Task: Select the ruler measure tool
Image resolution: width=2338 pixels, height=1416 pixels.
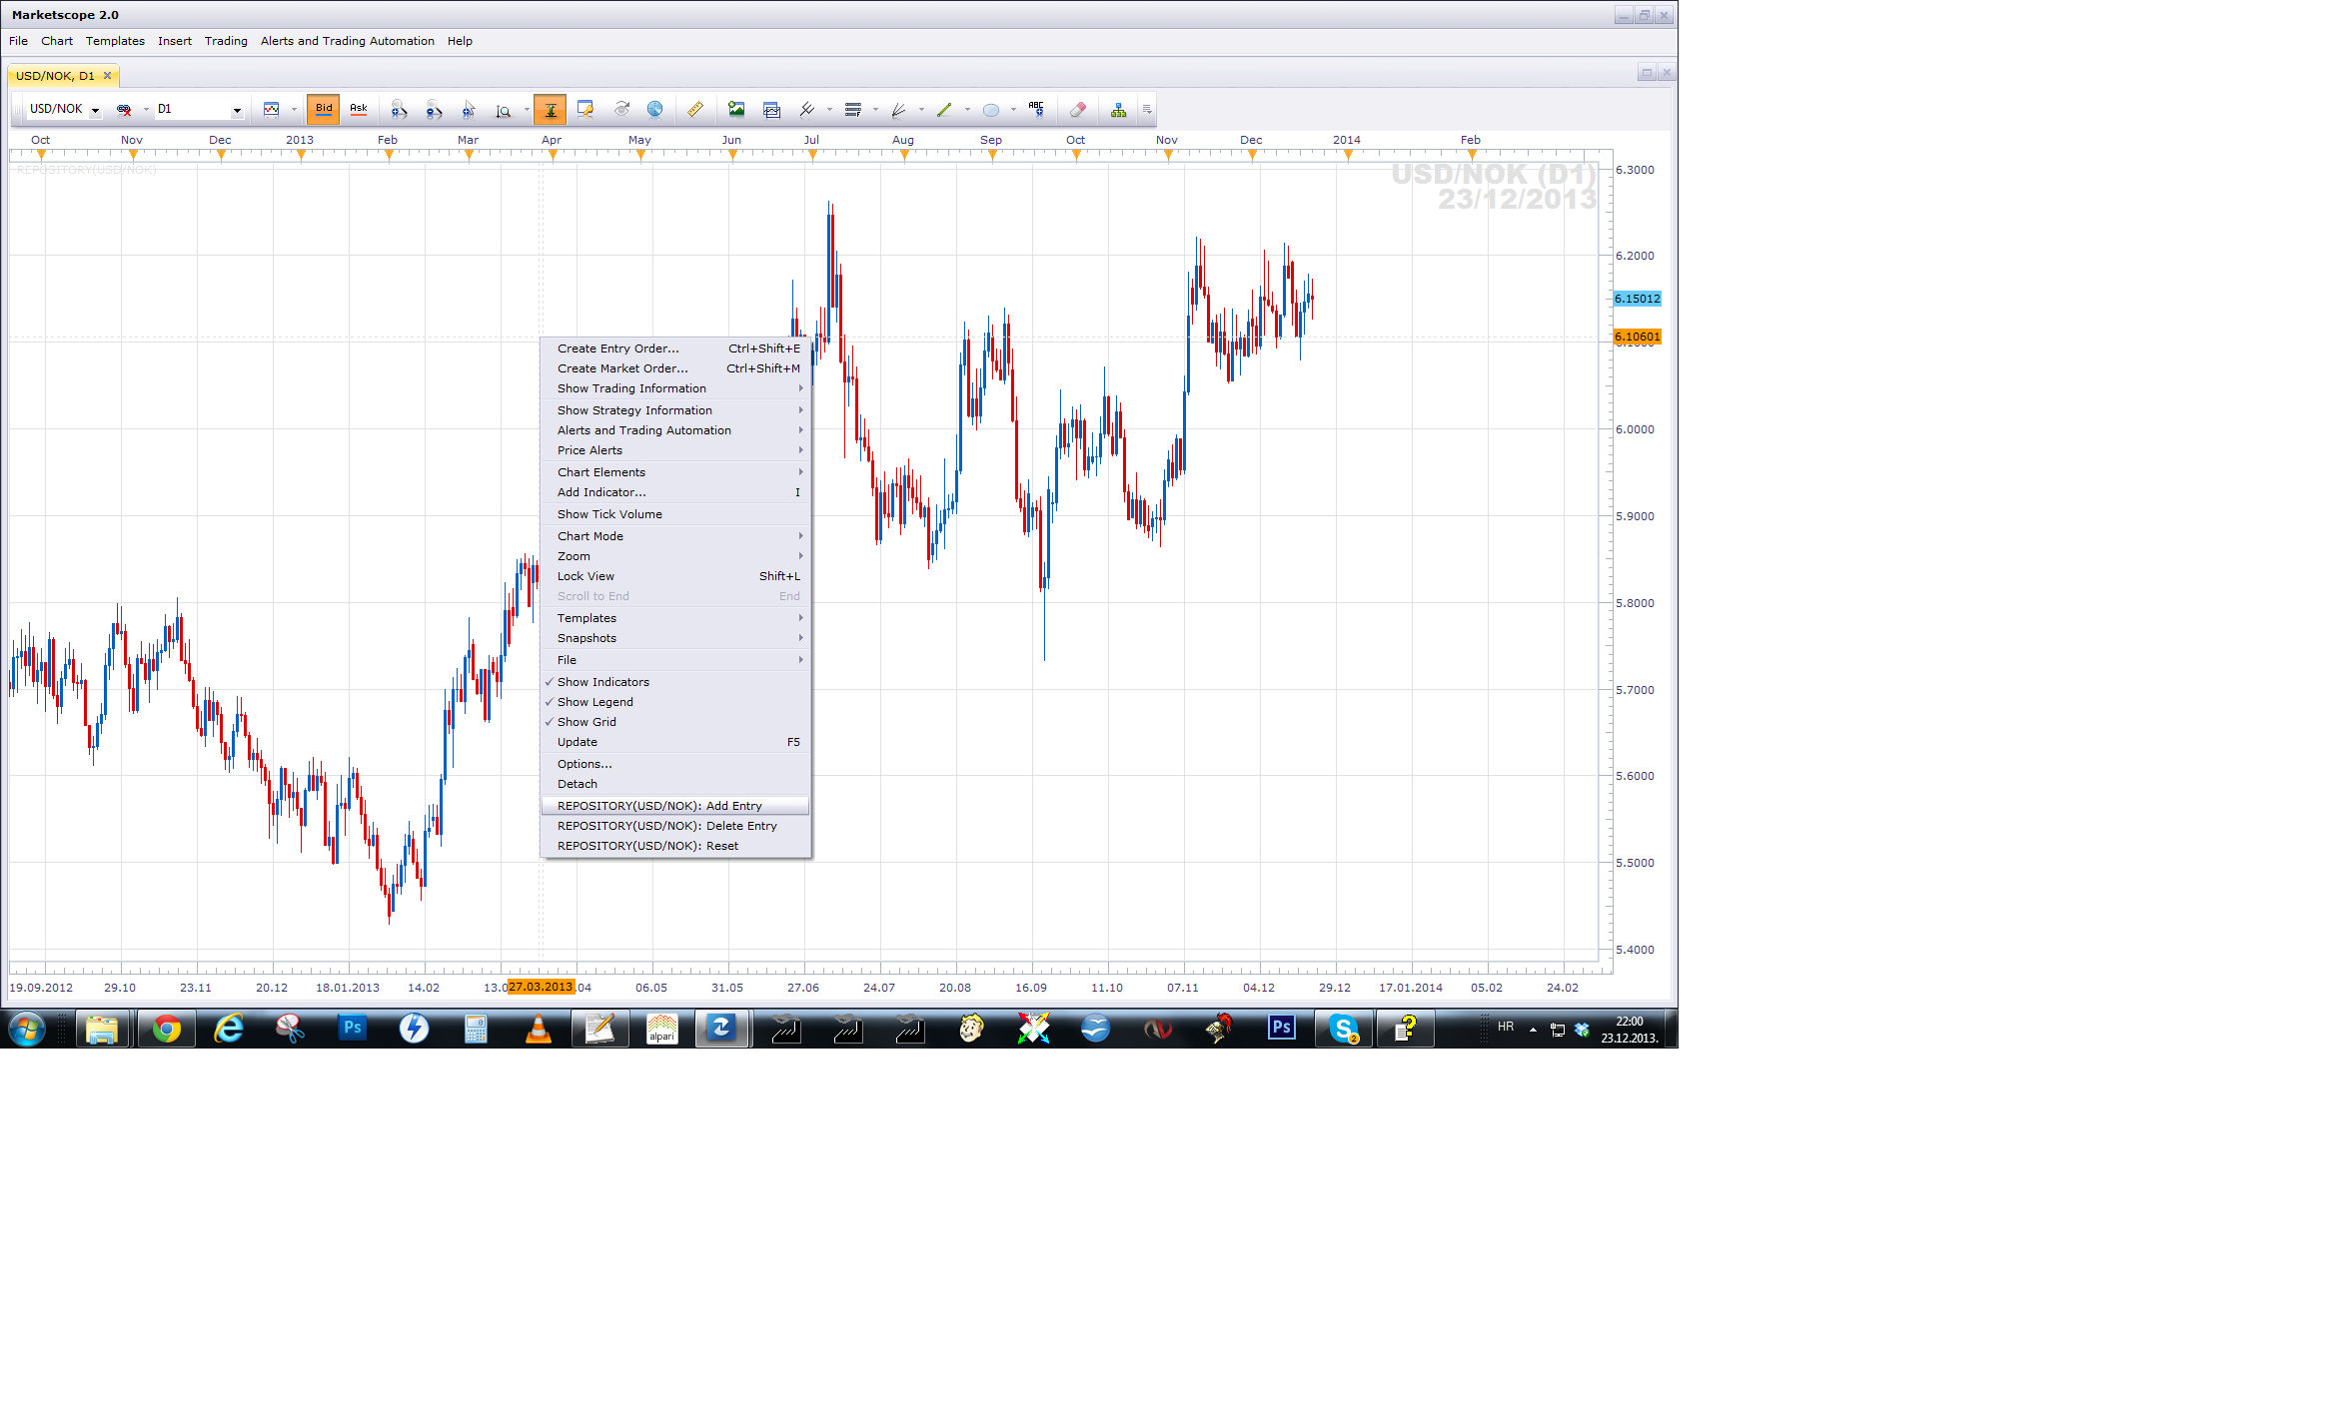Action: (x=695, y=110)
